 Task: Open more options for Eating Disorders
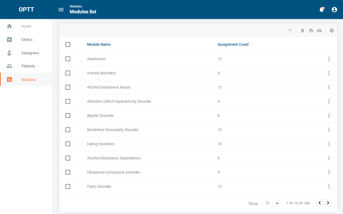329,144
